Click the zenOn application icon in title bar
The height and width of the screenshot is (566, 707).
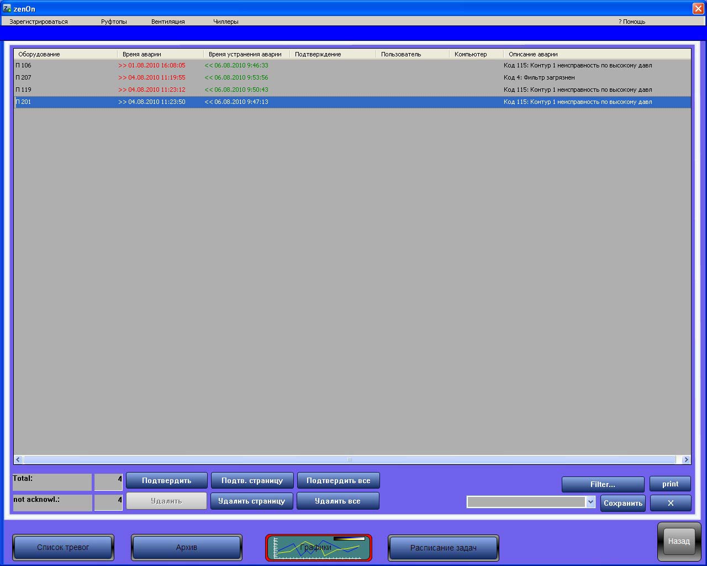(7, 8)
